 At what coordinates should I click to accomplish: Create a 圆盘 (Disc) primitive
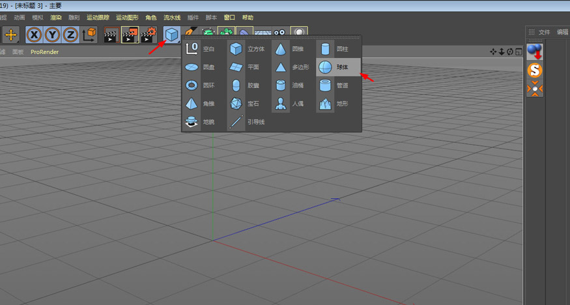coord(202,67)
